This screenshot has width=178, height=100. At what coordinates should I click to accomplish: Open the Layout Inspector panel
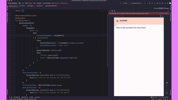[164, 97]
